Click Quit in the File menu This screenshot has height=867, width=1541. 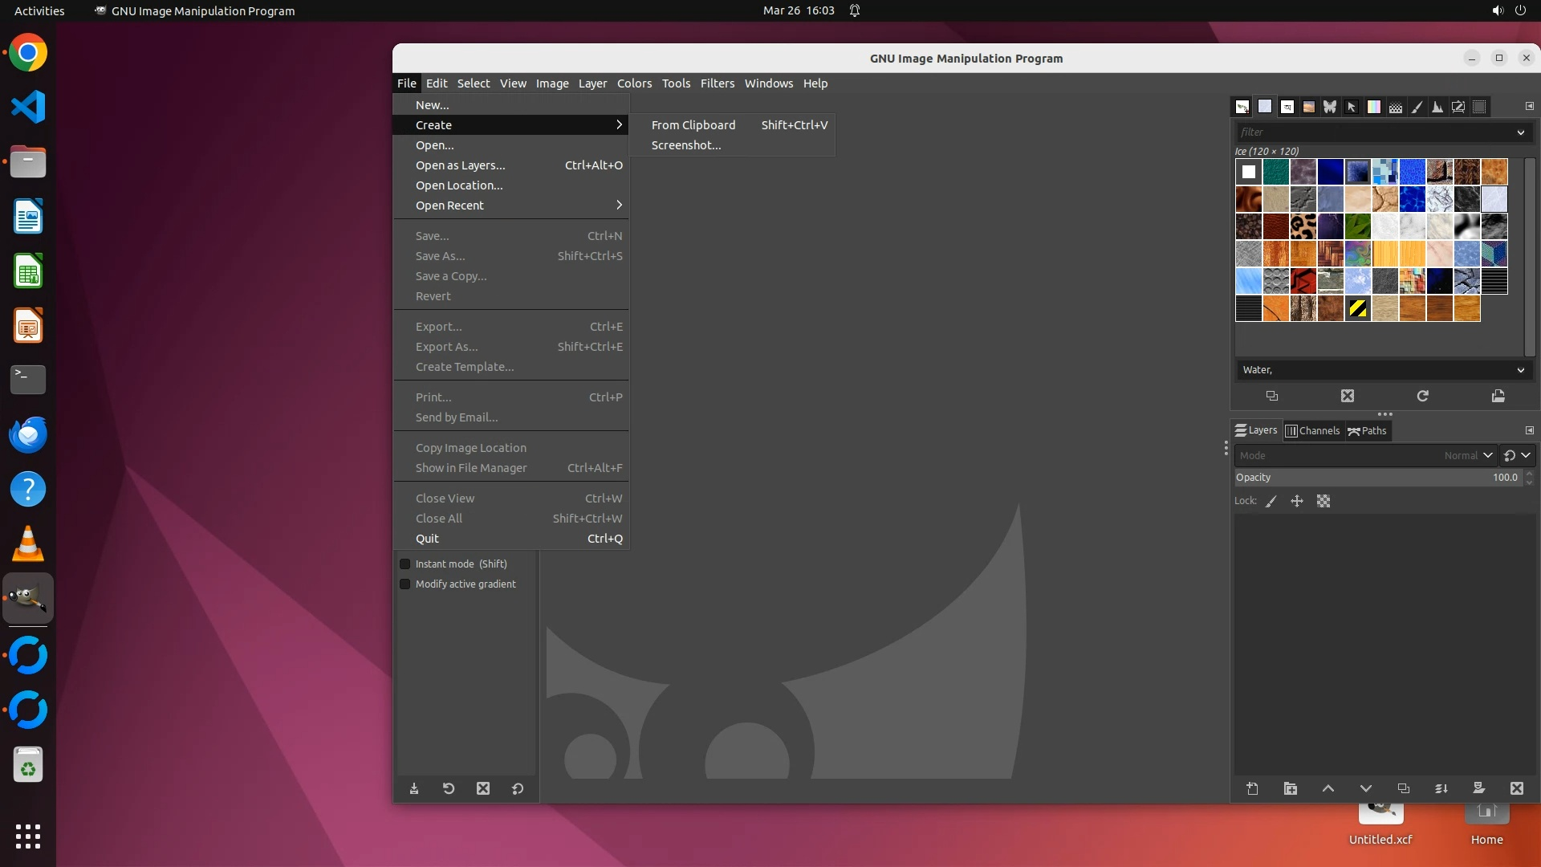click(428, 539)
